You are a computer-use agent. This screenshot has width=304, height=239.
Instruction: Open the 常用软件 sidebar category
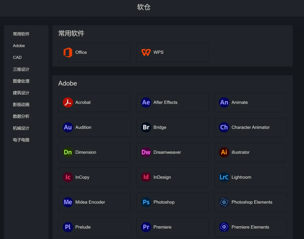coord(21,34)
